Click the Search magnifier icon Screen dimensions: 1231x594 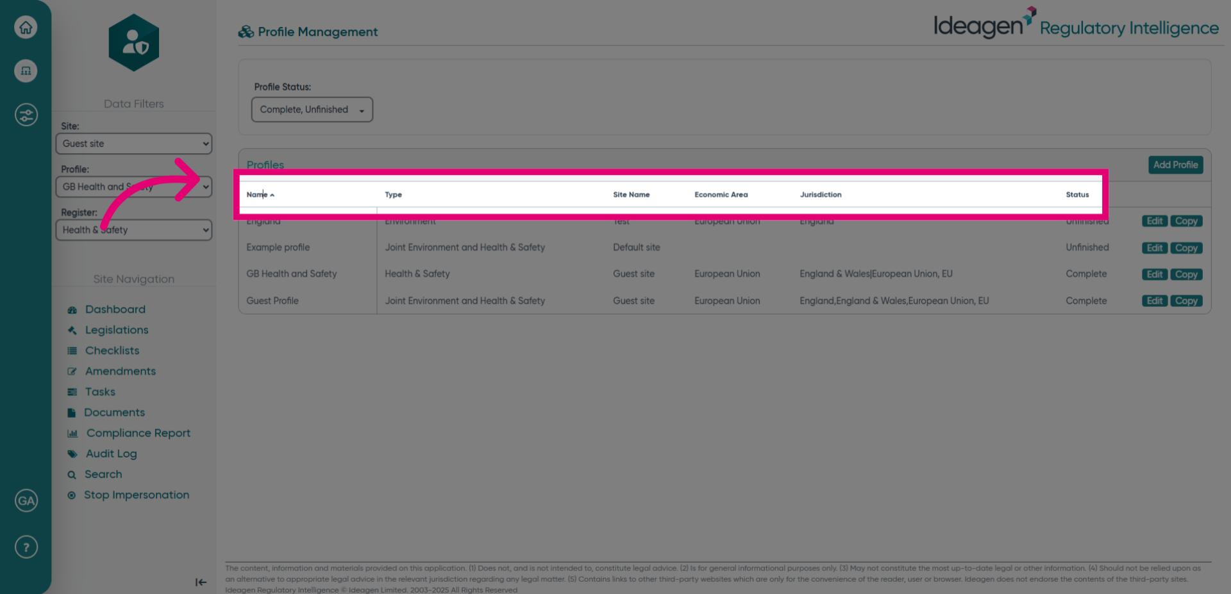[x=72, y=475]
